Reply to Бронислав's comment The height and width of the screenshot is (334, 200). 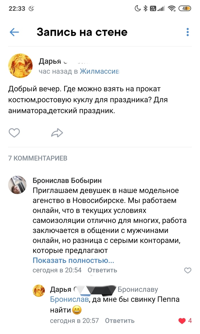(102, 270)
